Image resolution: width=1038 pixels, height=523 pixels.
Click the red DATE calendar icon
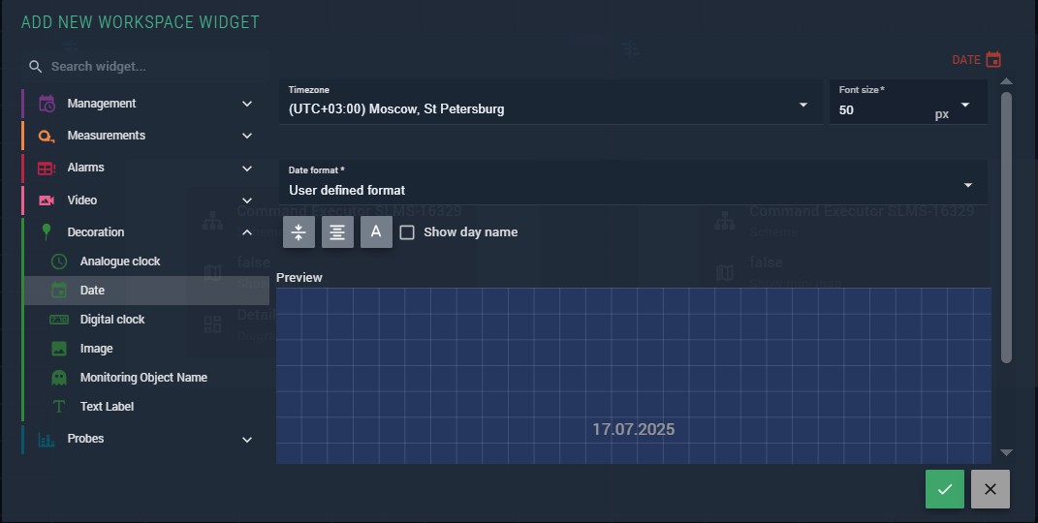[x=993, y=60]
